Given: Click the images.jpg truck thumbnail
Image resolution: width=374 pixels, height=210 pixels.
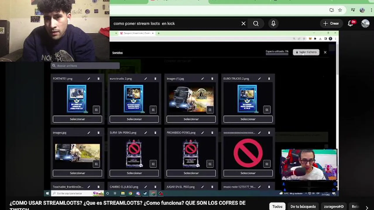Looking at the screenshot, I should (78, 153).
